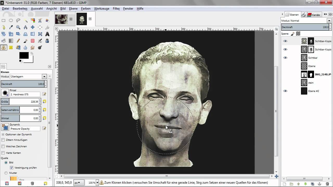This screenshot has height=187, width=333.
Task: Select the Zoom magnifier tool
Action: (18, 27)
